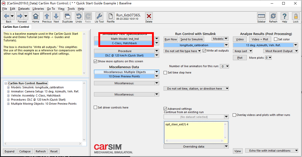Undo the last change
The width and height of the screenshot is (302, 157).
click(x=79, y=16)
